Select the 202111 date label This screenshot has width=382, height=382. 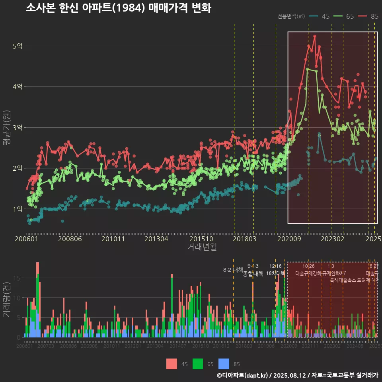pyautogui.click(x=310, y=346)
